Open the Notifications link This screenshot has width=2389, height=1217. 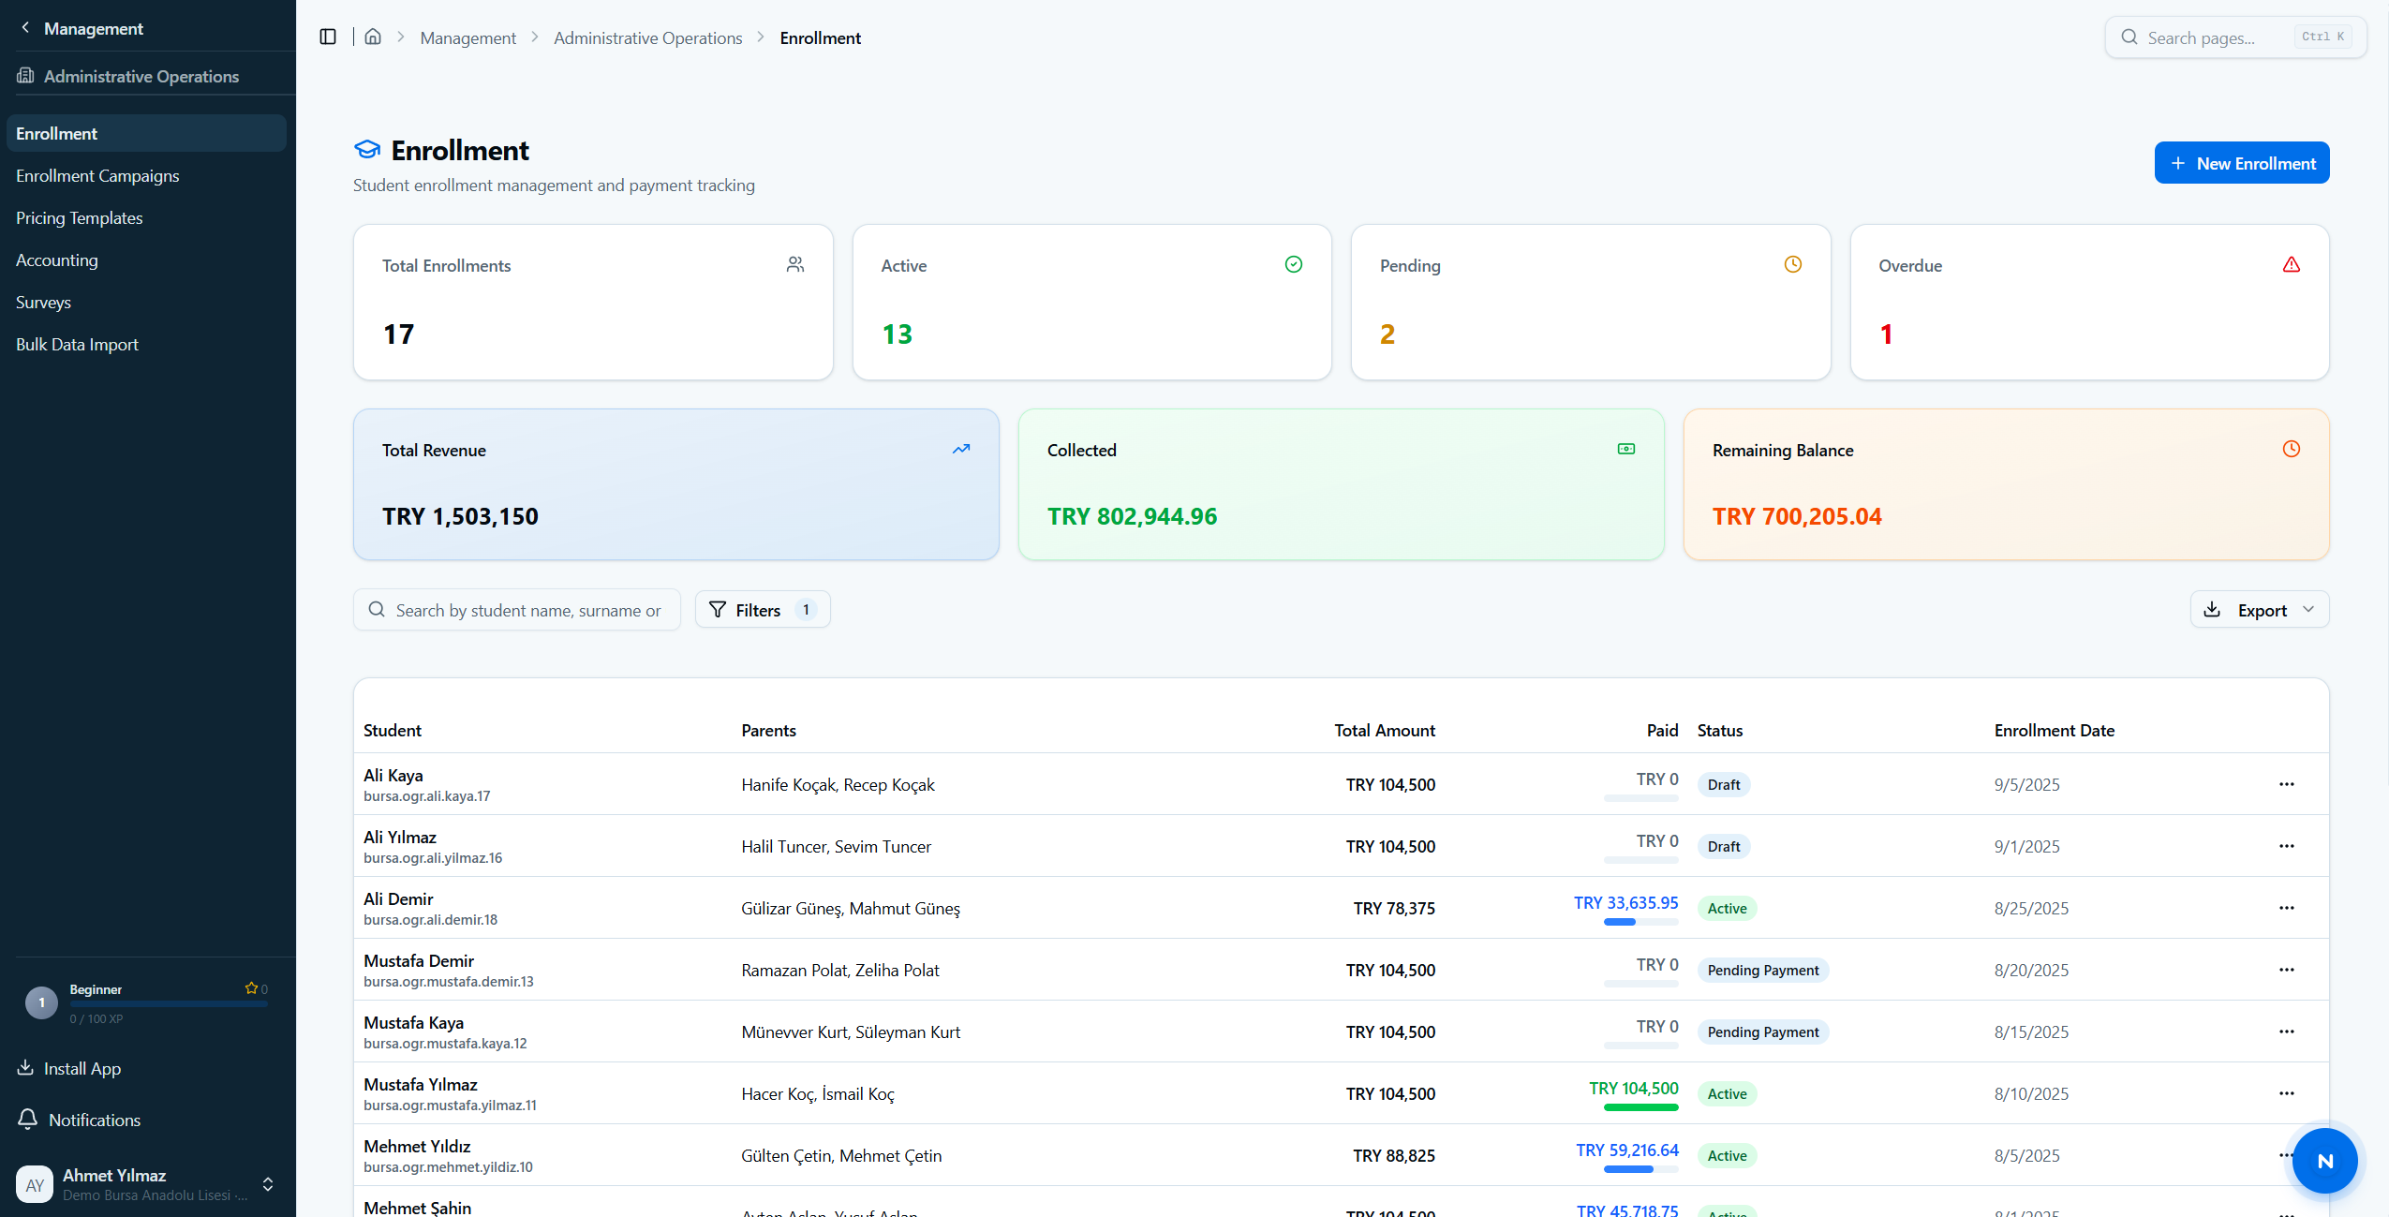[95, 1120]
